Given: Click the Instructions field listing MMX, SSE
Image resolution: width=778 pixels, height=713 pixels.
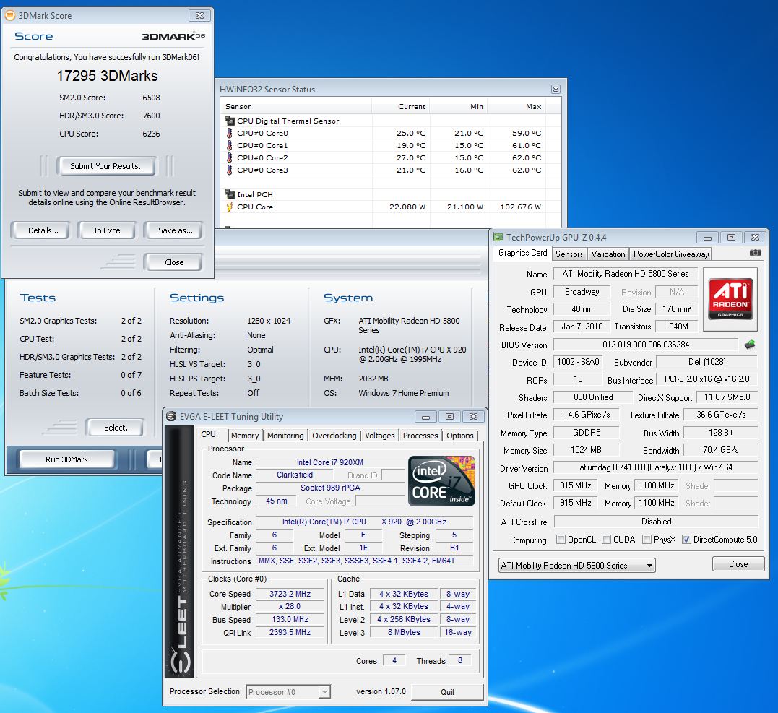Looking at the screenshot, I should click(364, 561).
